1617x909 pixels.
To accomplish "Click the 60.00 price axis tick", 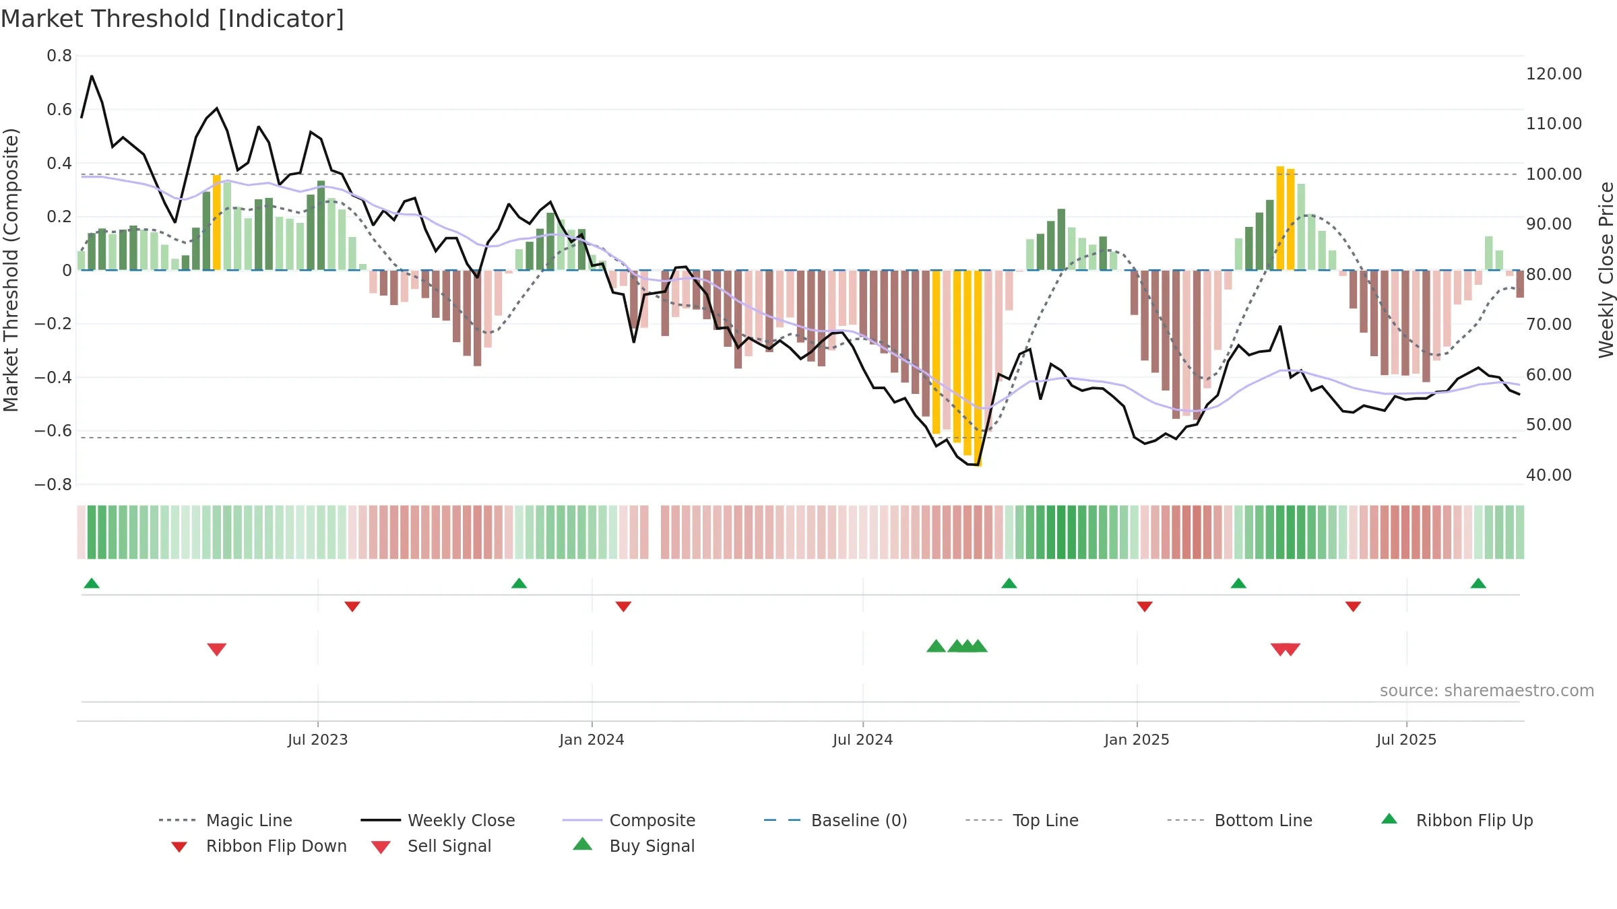I will [x=1549, y=374].
